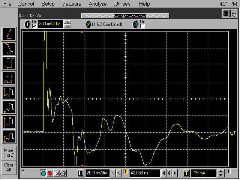Viewport: 240px width, 180px height.
Task: Click the channel 1 yellow number button
Action: pos(27,24)
